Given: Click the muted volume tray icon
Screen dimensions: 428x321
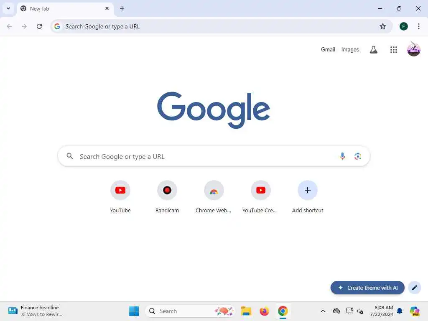Looking at the screenshot, I should point(360,311).
